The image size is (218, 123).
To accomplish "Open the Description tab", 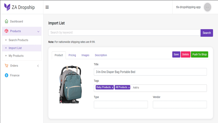I will coord(101,55).
